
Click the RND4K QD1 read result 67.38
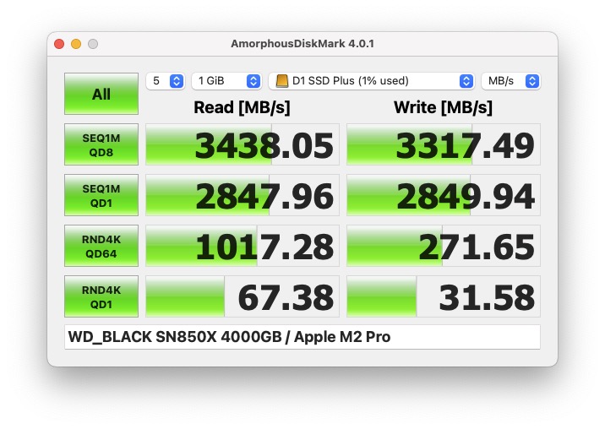click(243, 296)
